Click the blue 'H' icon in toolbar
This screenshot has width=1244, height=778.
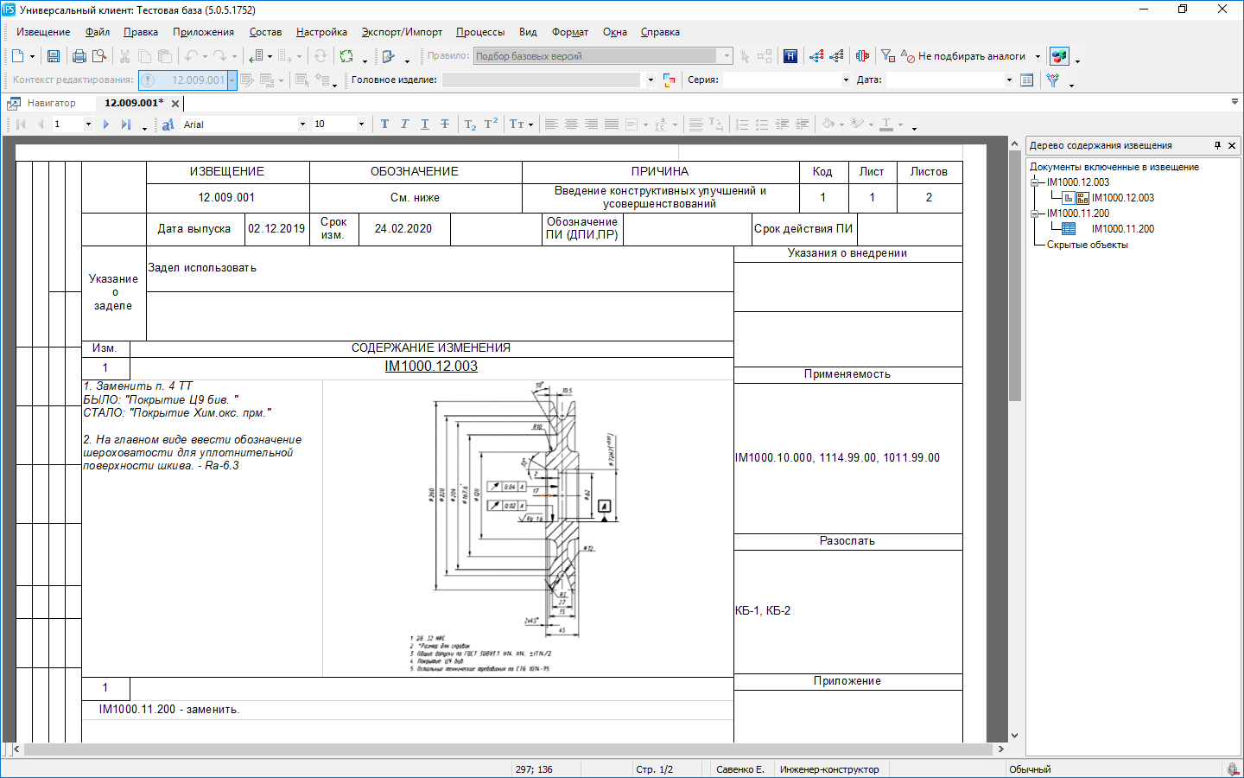(790, 56)
